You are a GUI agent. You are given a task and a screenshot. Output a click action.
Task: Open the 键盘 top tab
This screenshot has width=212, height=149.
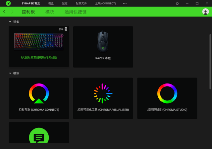pos(51,3)
